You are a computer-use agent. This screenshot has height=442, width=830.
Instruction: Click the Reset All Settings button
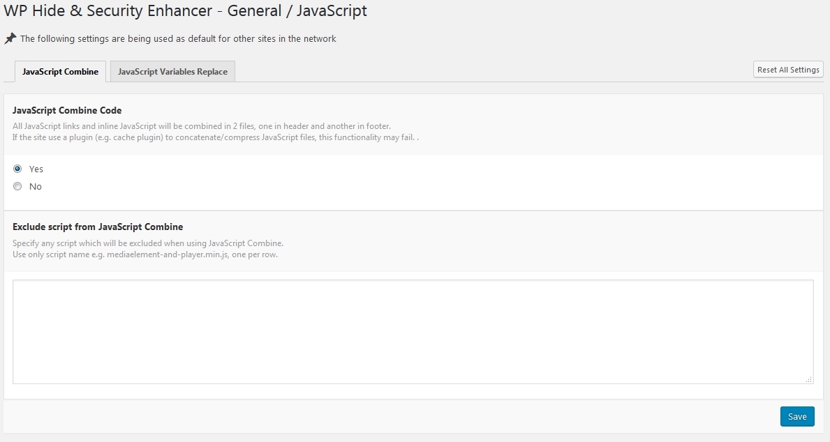pos(788,69)
